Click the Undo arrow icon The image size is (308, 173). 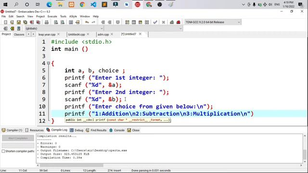point(87,22)
